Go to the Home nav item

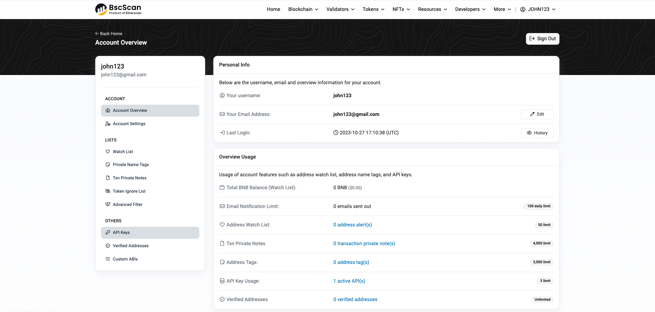[x=273, y=9]
